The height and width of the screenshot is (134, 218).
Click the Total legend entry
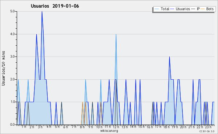(162, 9)
